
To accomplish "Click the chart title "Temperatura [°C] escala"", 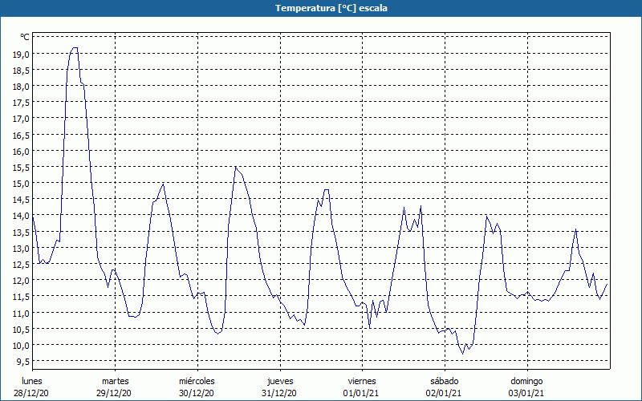I will pyautogui.click(x=331, y=8).
